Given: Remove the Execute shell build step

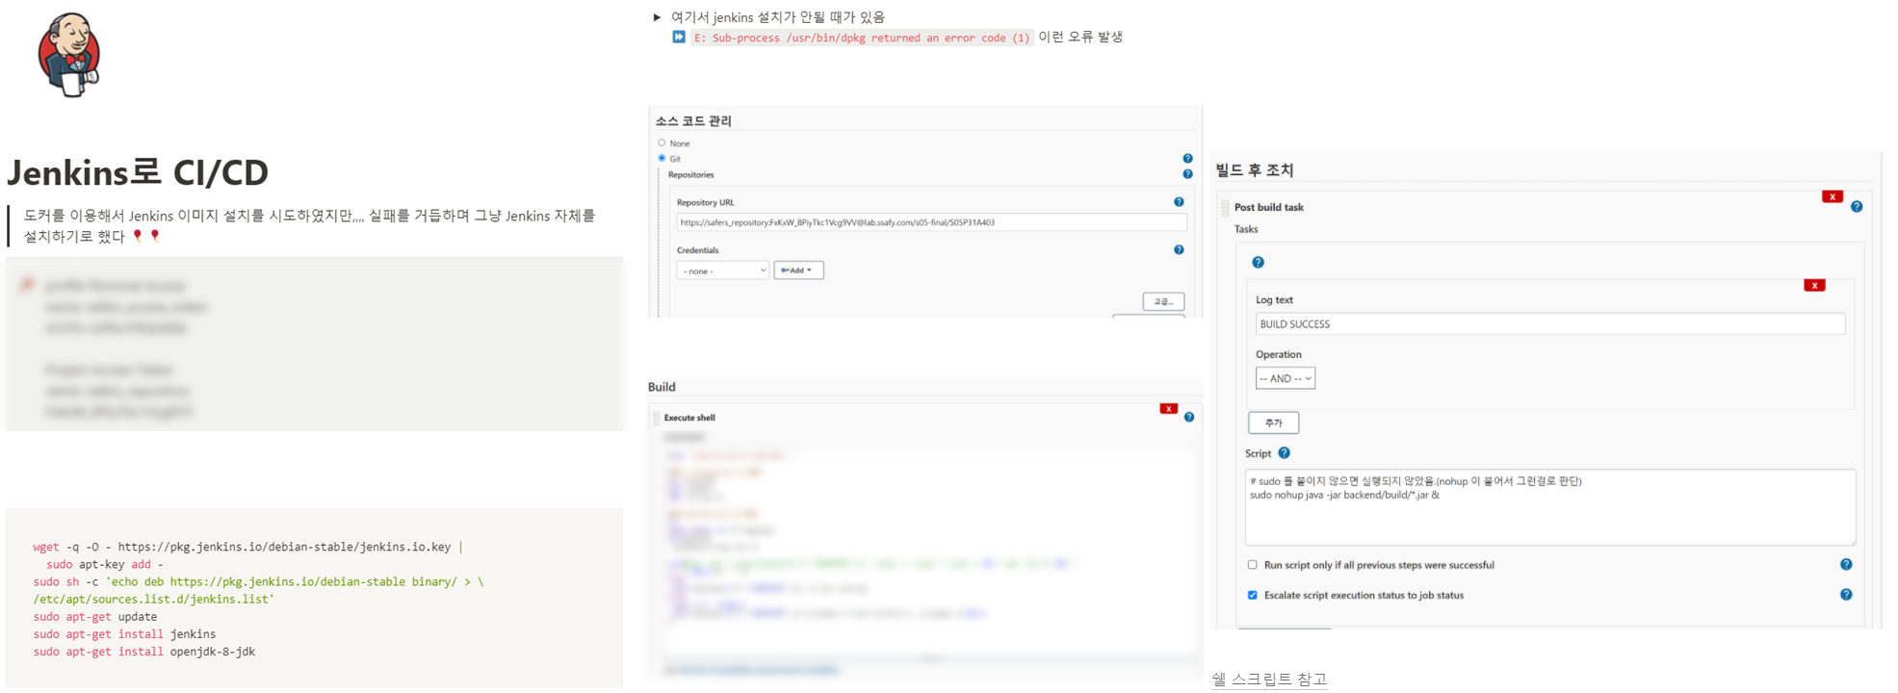Looking at the screenshot, I should 1168,409.
